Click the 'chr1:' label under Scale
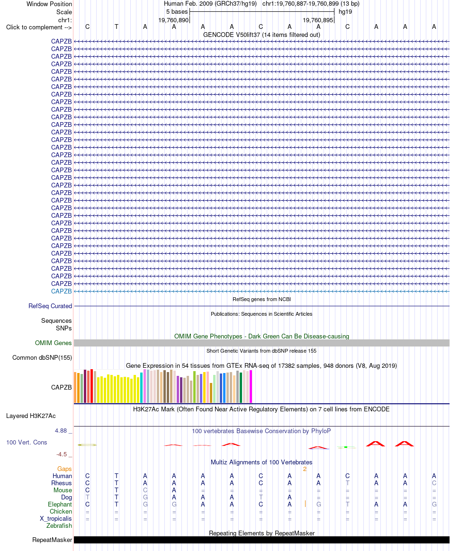The width and height of the screenshot is (450, 551). coord(65,20)
